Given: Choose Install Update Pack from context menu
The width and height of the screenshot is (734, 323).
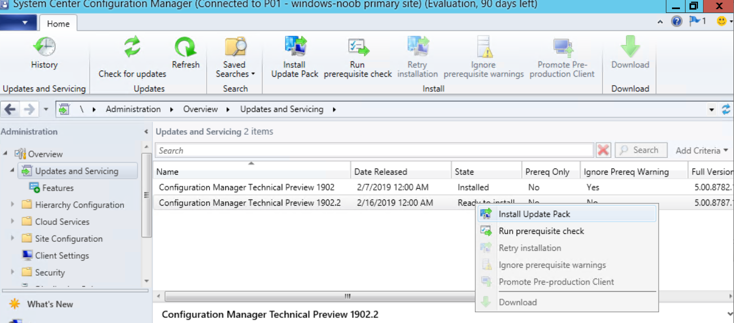Looking at the screenshot, I should pos(567,214).
